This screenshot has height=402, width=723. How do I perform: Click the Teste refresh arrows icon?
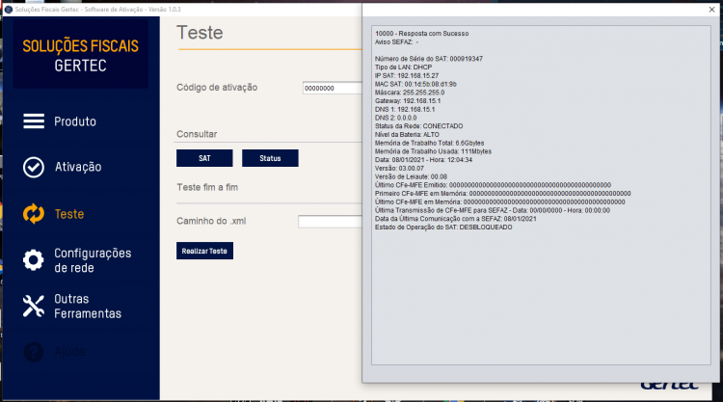click(x=34, y=214)
